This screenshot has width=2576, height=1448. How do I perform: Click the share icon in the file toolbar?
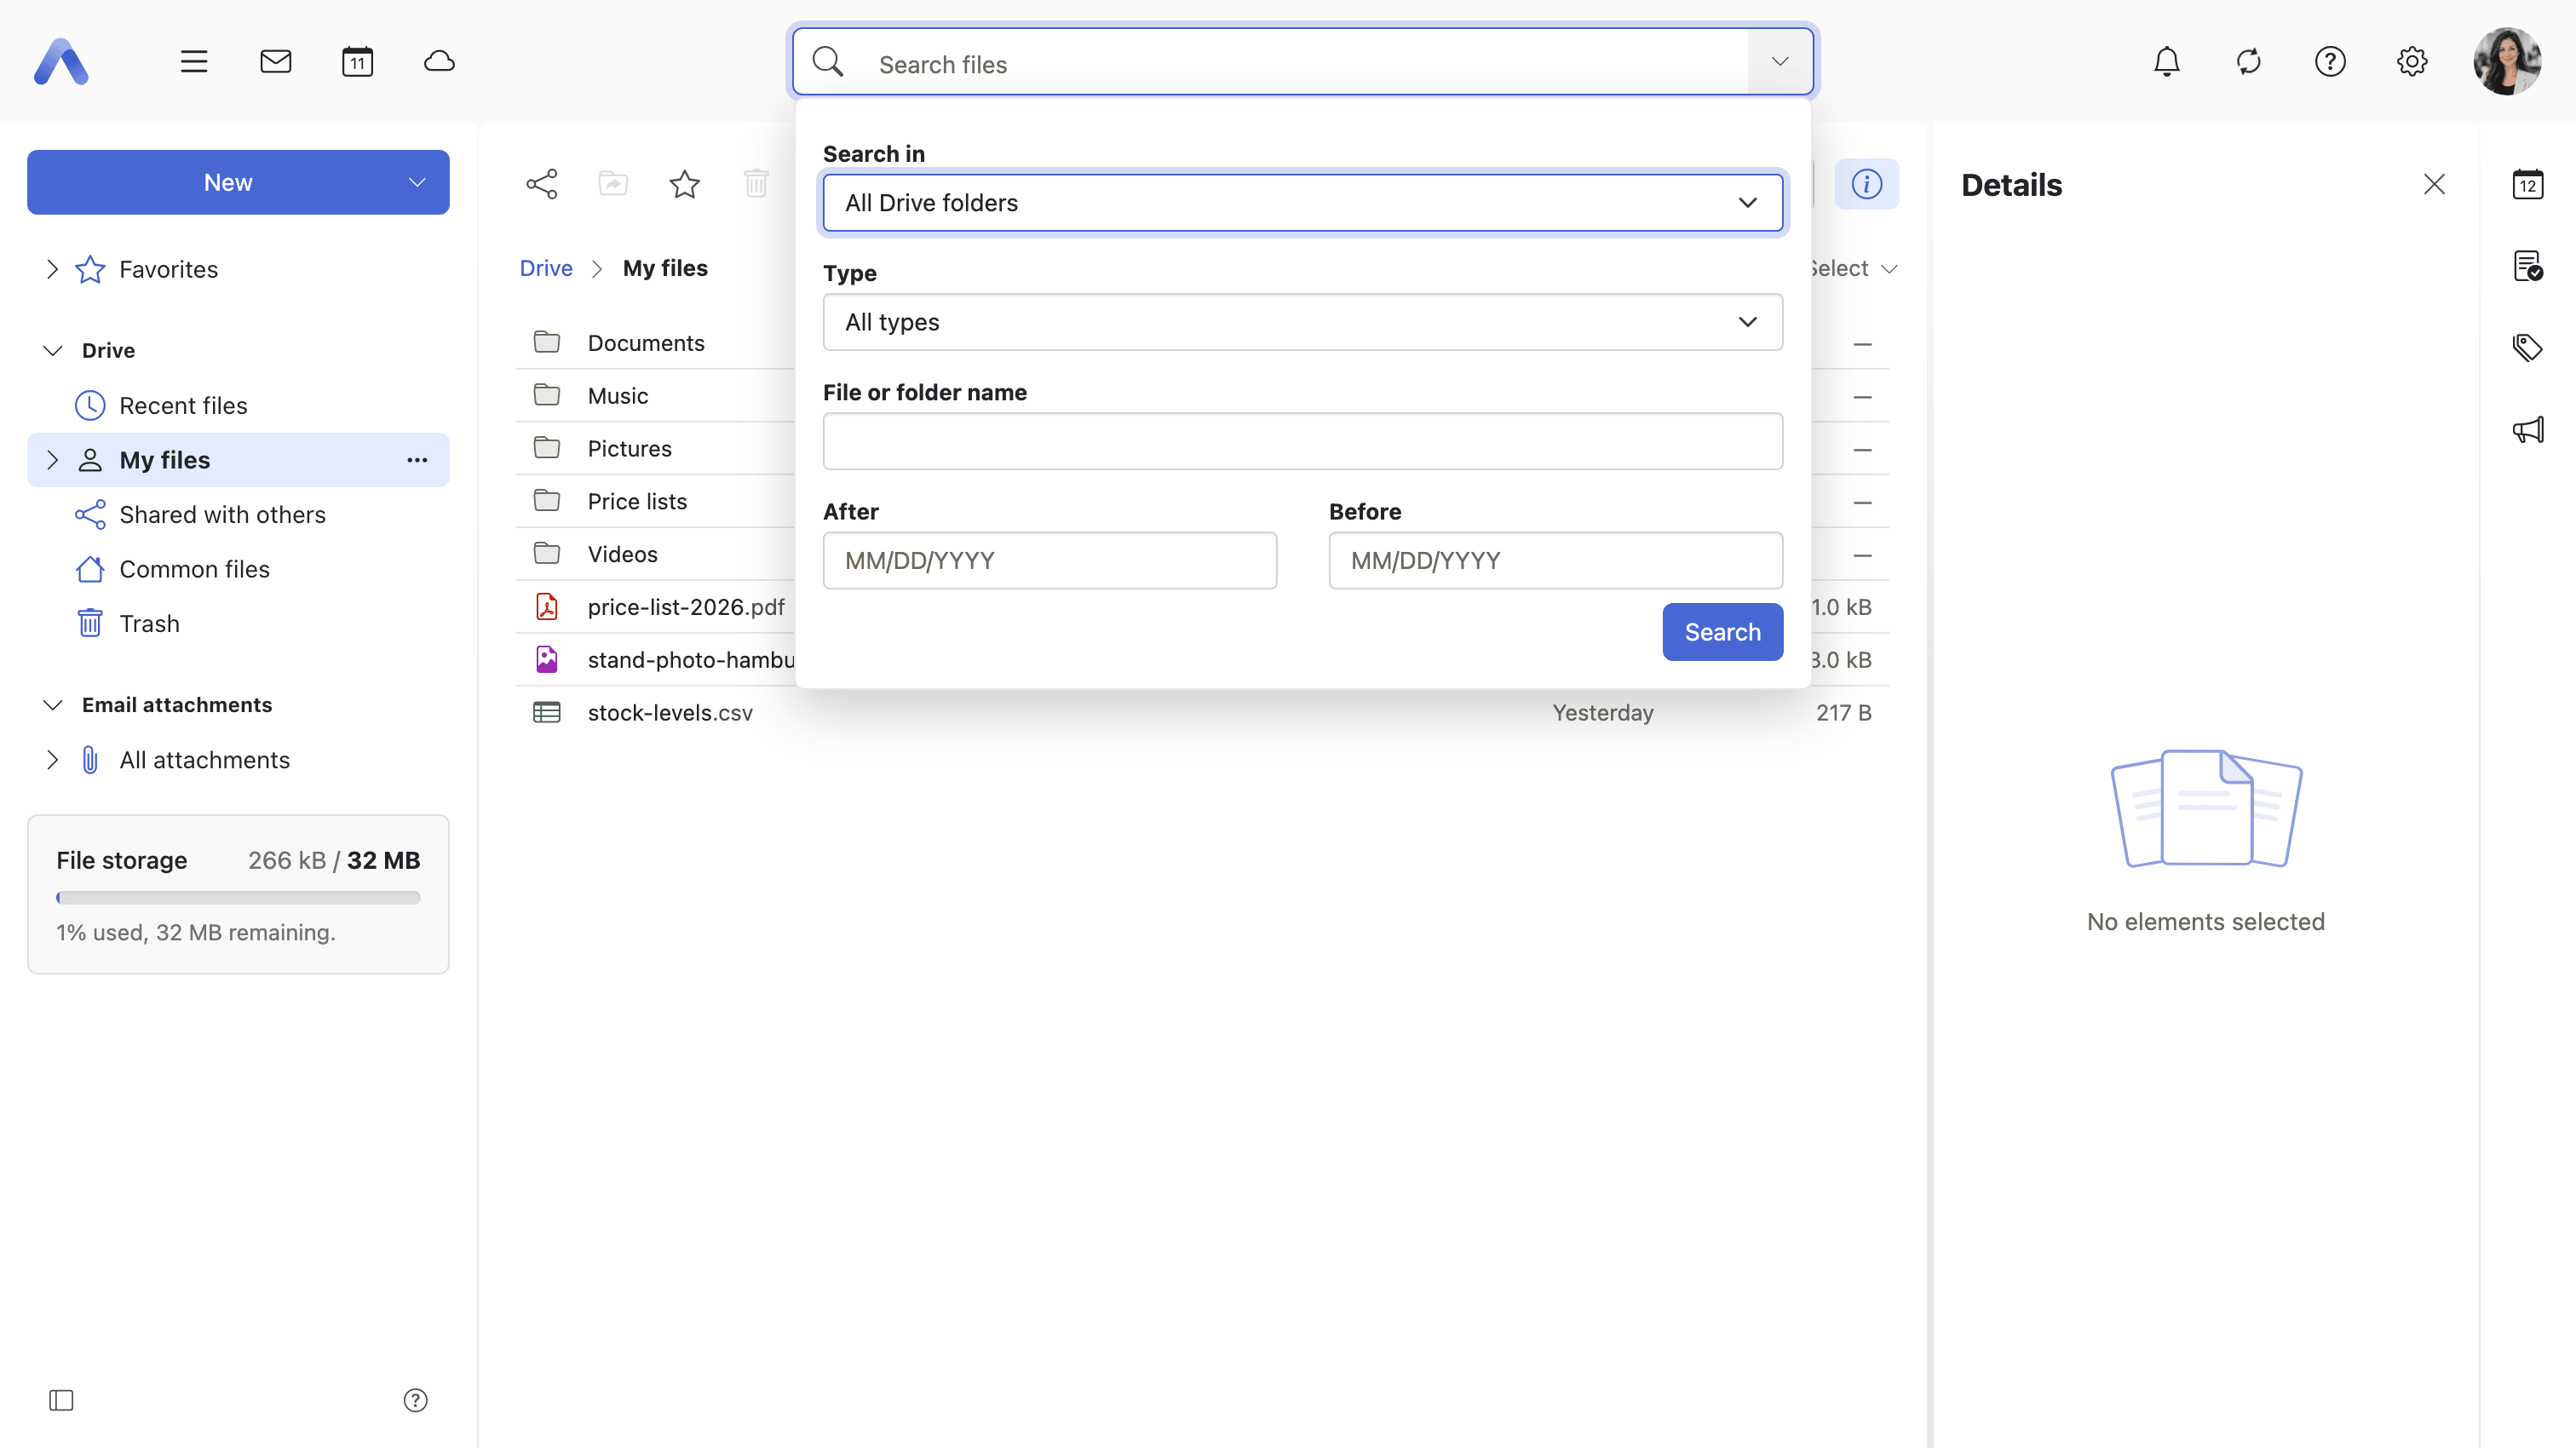coord(542,184)
